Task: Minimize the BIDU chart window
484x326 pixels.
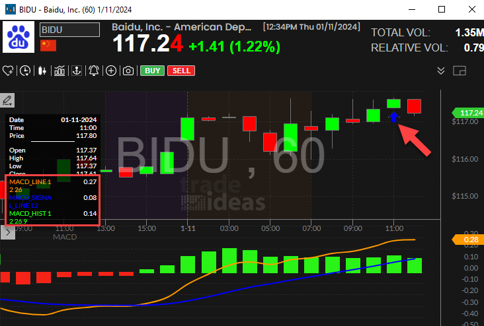Action: [412, 9]
